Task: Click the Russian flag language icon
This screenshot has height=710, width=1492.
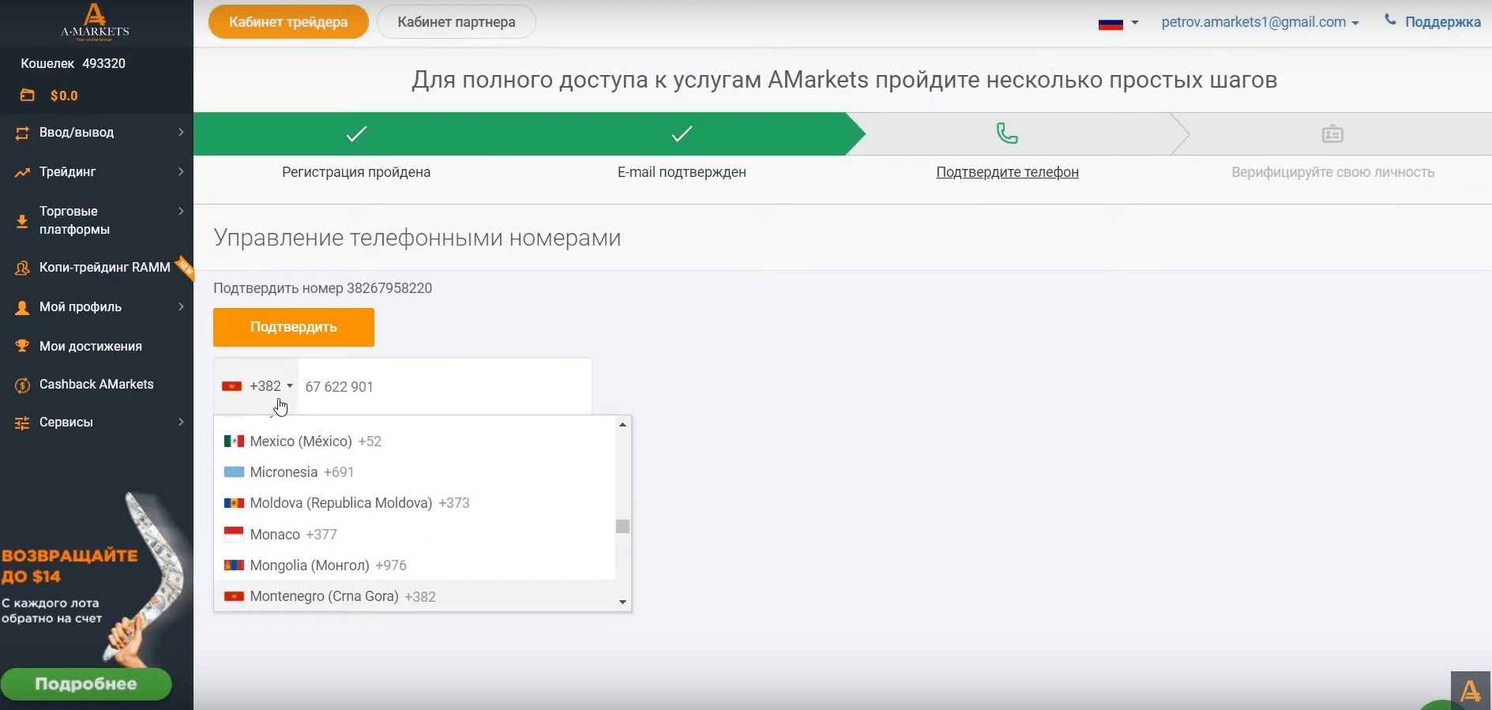Action: coord(1111,23)
